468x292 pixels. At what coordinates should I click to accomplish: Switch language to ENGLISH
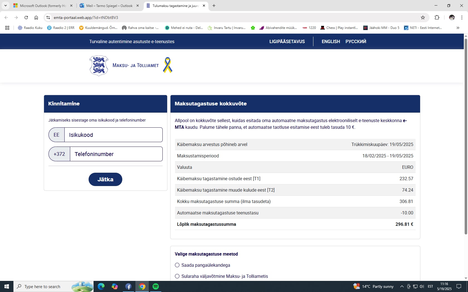point(331,41)
